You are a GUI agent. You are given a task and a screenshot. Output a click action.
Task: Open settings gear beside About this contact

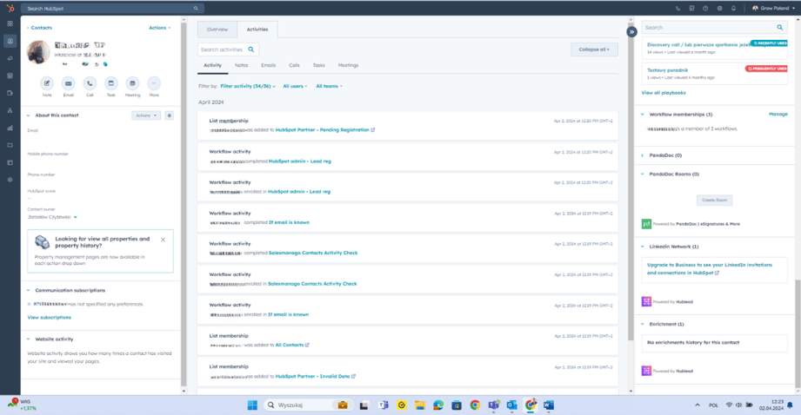pos(169,115)
